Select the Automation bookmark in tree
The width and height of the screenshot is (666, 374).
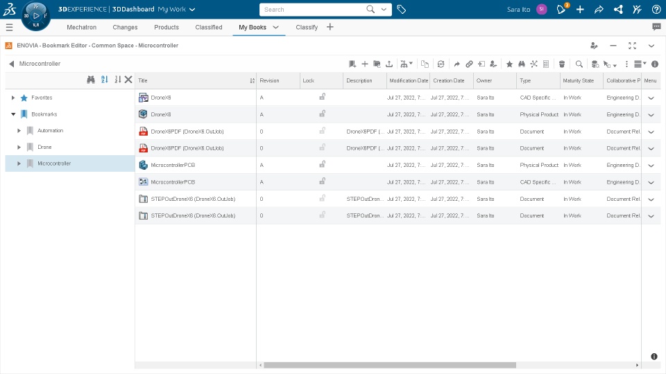50,131
